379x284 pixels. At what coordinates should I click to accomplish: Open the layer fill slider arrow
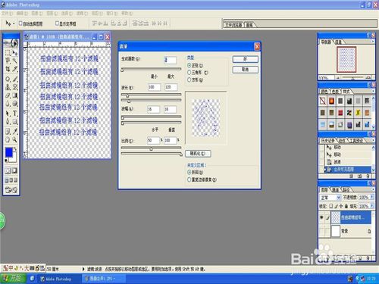(372, 206)
